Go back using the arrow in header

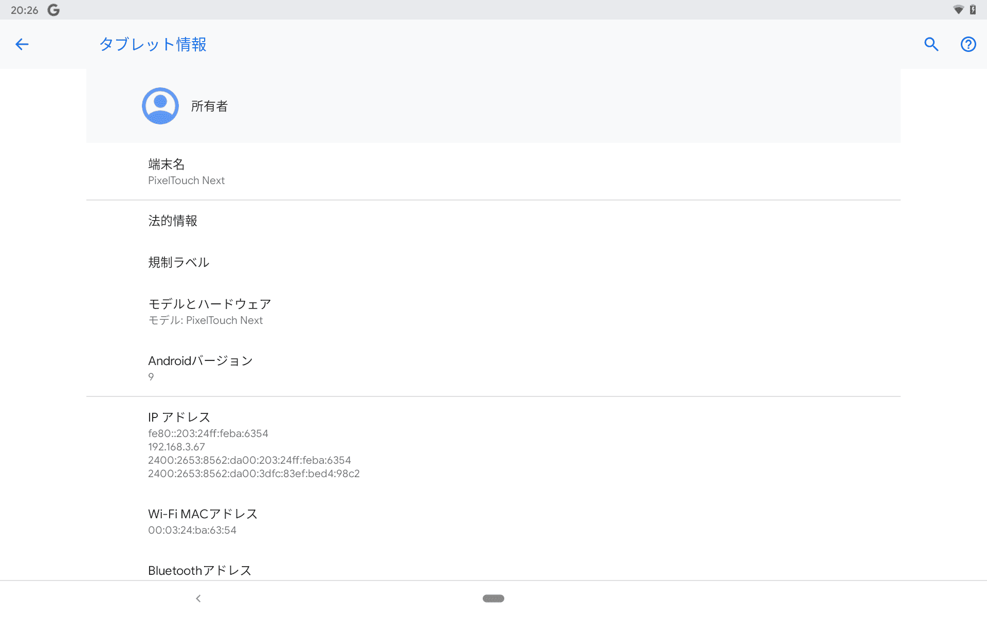(x=22, y=44)
